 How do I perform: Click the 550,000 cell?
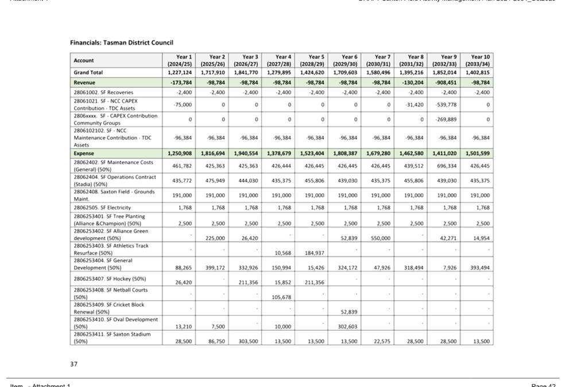[x=381, y=238]
